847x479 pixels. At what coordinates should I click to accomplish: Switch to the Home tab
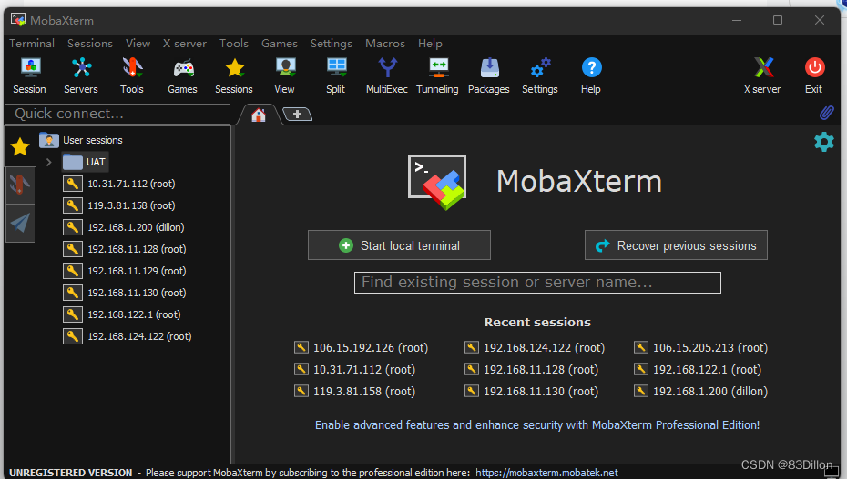pos(259,115)
